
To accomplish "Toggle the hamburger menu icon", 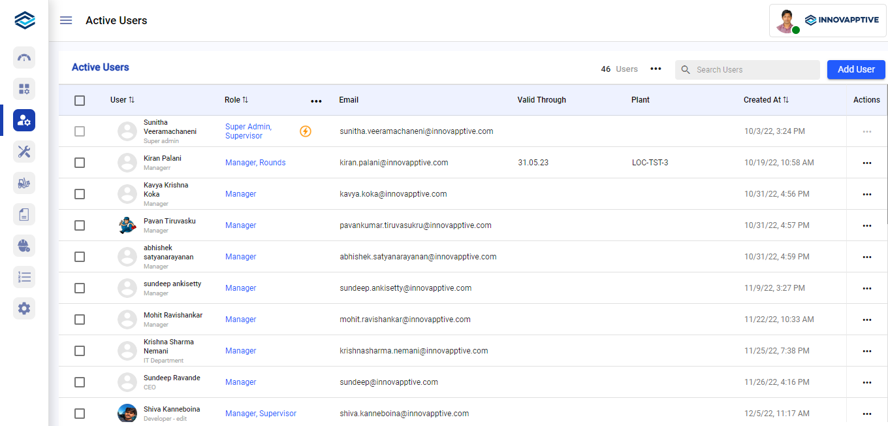I will (x=66, y=20).
